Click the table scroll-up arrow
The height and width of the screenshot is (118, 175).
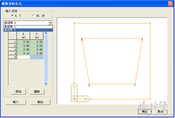(x=46, y=33)
